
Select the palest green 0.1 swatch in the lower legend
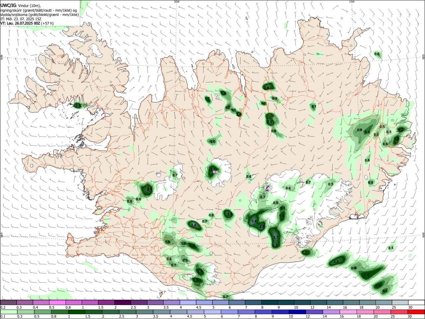[9, 312]
